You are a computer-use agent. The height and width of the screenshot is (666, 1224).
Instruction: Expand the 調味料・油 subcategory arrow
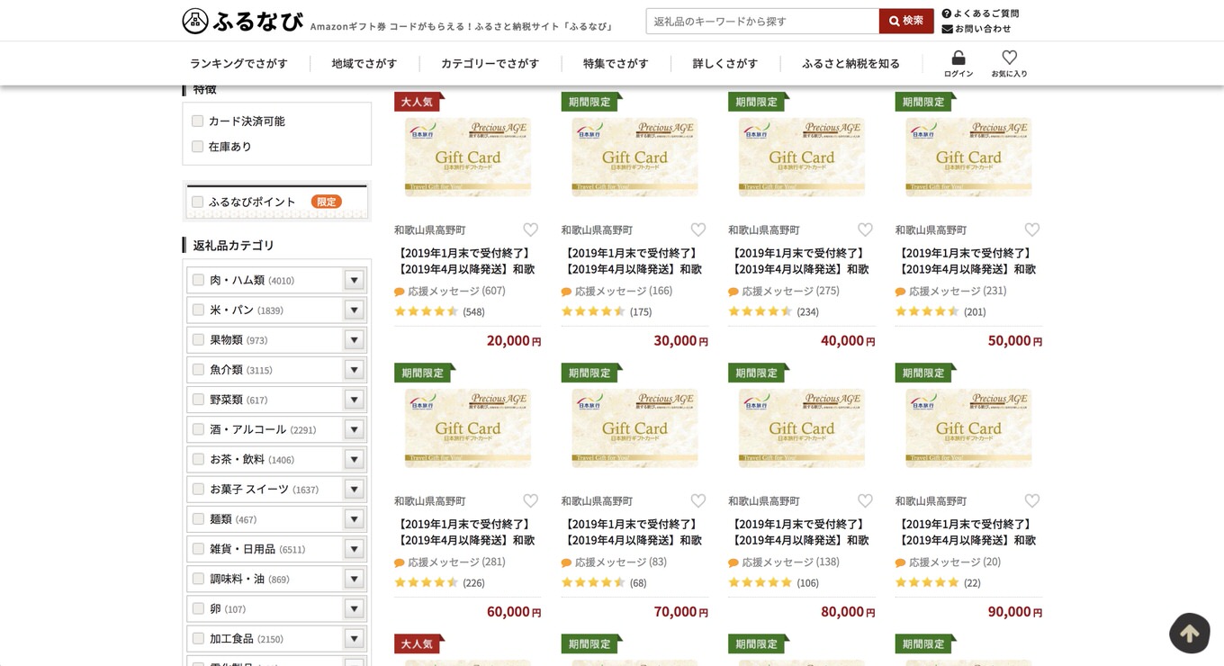click(x=355, y=578)
